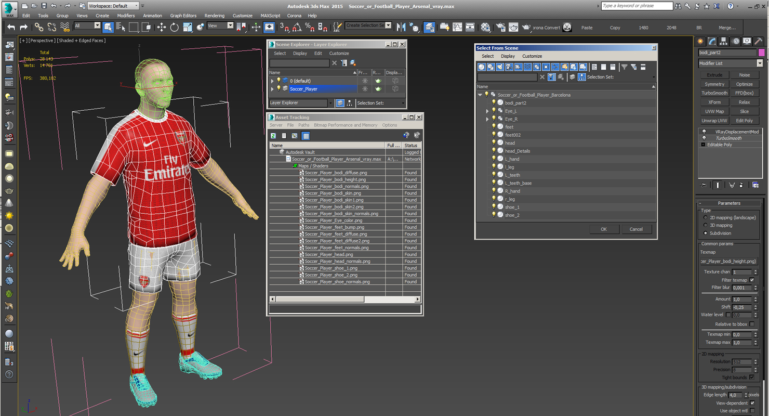Choose the Select Object tool
The height and width of the screenshot is (416, 769).
(108, 27)
